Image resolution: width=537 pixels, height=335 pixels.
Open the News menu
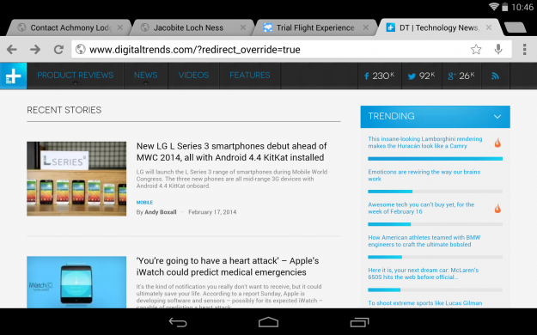click(145, 76)
